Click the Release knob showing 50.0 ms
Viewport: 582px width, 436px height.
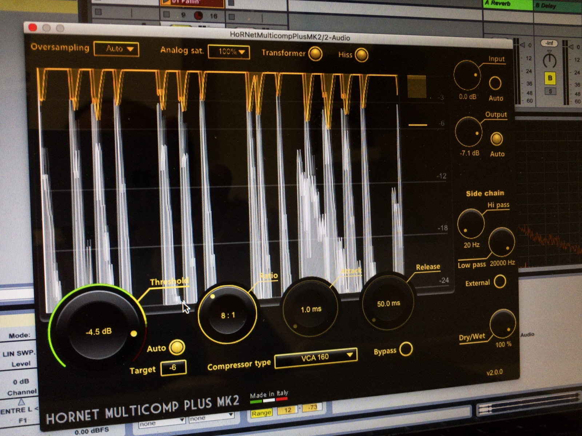[x=388, y=303]
